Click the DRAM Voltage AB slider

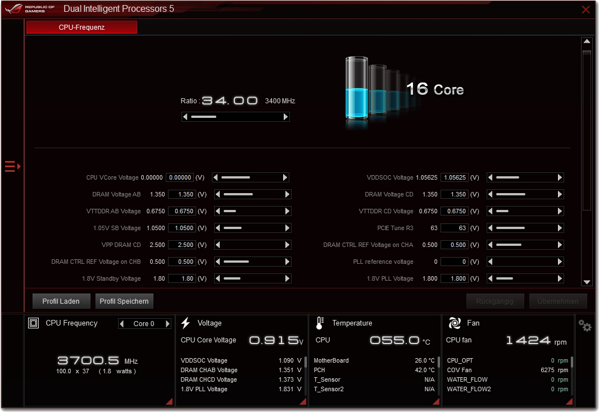pos(252,194)
